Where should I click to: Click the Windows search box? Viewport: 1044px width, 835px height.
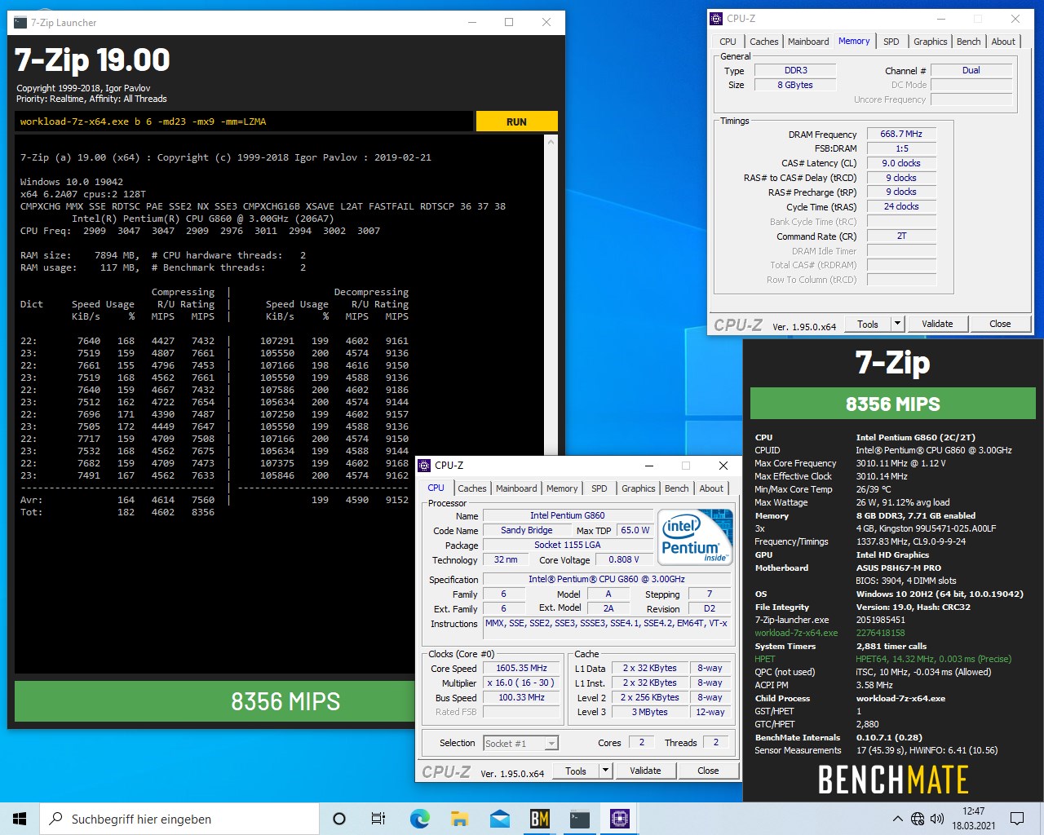pos(179,819)
